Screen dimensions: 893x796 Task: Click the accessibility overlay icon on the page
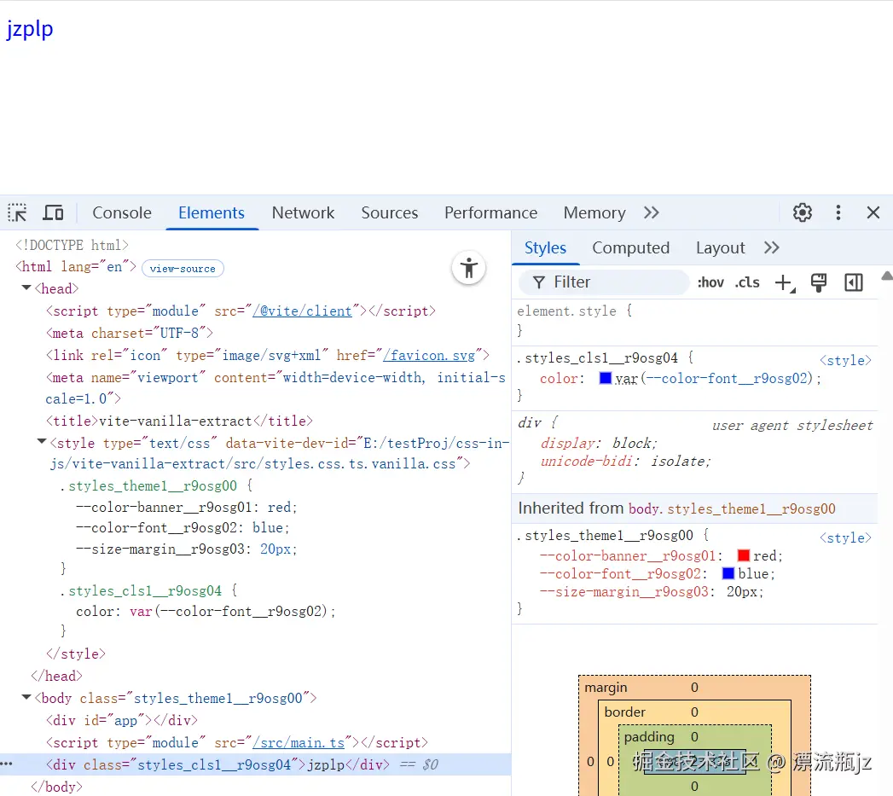tap(468, 268)
